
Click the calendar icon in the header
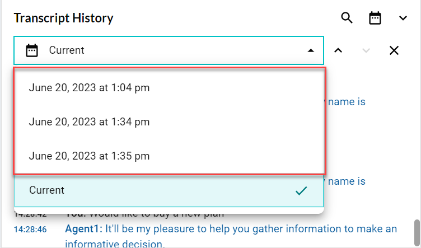pos(375,18)
